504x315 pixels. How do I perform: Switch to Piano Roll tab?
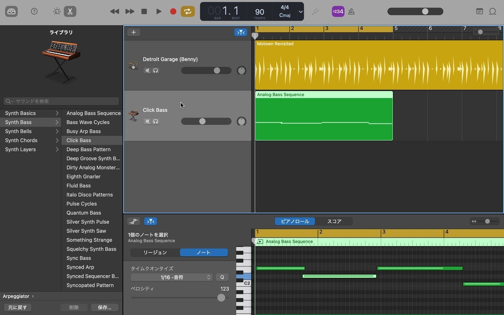295,221
